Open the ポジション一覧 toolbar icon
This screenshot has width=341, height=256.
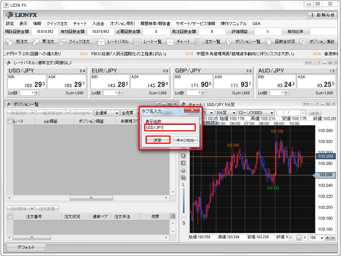[229, 42]
